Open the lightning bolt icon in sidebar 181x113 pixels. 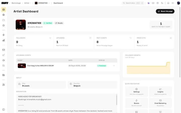point(4,35)
